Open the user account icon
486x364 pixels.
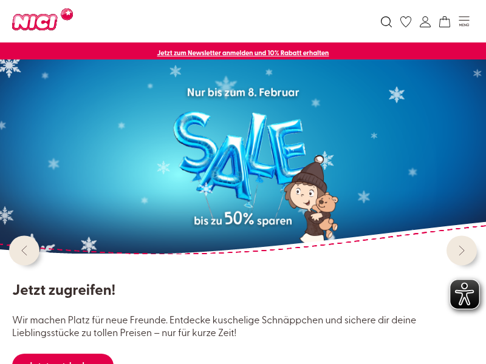click(x=425, y=22)
